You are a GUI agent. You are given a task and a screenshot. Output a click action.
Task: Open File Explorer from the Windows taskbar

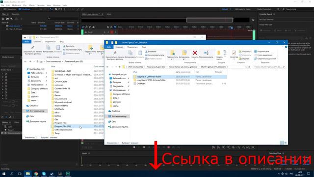pyautogui.click(x=28, y=174)
